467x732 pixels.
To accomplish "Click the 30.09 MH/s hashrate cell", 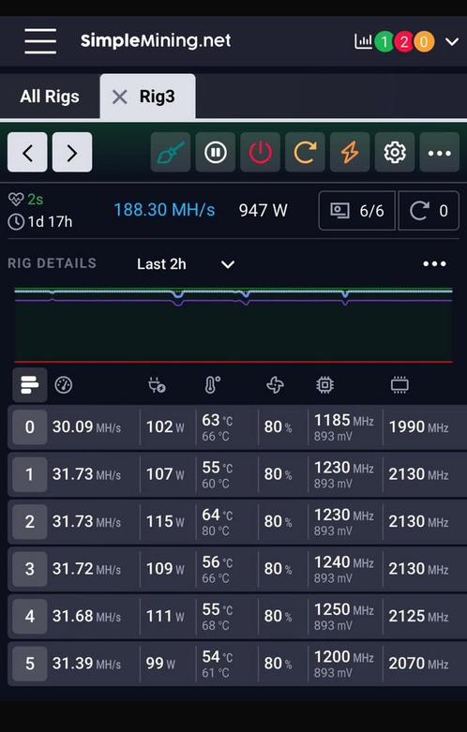I will coord(86,427).
